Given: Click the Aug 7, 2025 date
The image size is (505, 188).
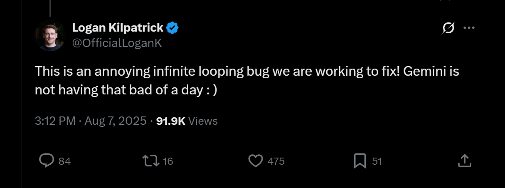Looking at the screenshot, I should click(116, 121).
